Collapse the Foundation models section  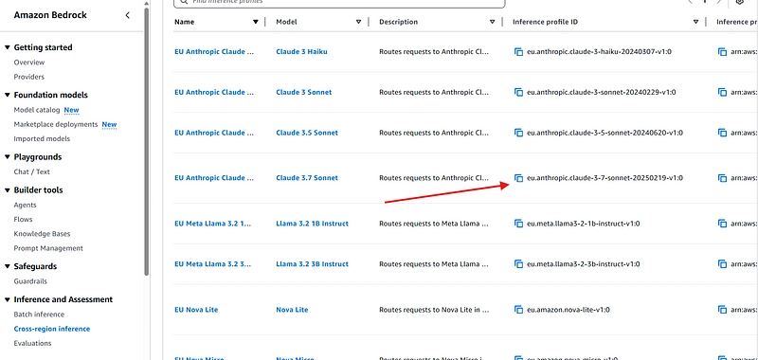8,95
